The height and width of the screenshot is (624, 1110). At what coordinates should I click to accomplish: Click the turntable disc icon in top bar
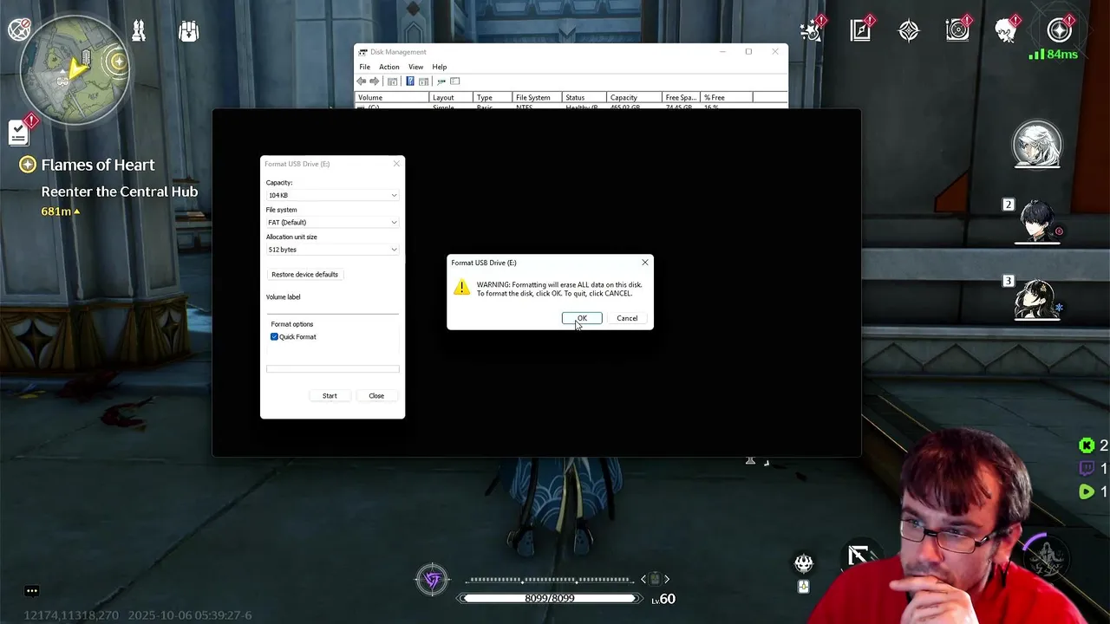[x=957, y=30]
